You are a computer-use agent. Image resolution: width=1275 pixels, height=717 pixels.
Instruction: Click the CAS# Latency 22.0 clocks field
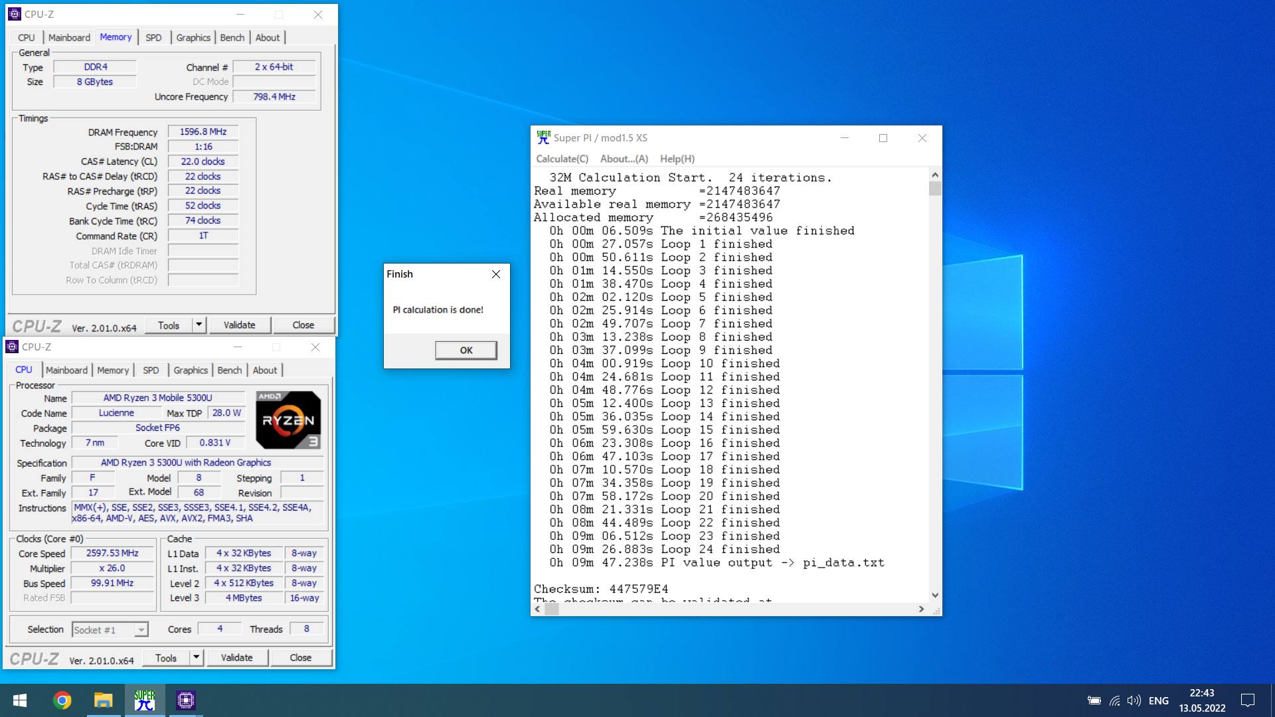[203, 161]
